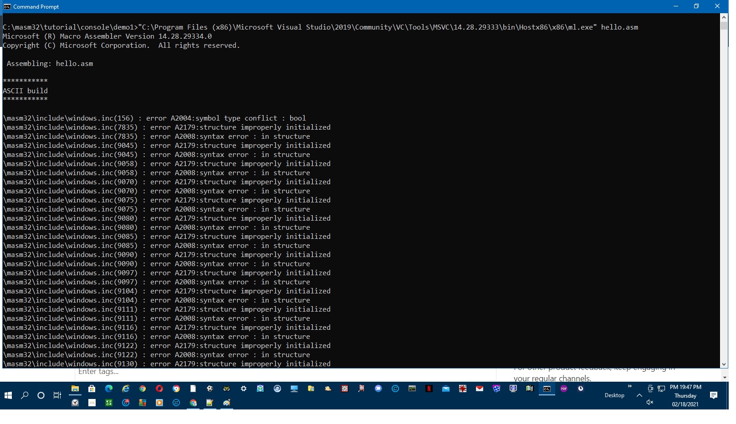Click the 'symbol type conflict : bool' error line
Screen dimensions: 736x424
(x=154, y=118)
